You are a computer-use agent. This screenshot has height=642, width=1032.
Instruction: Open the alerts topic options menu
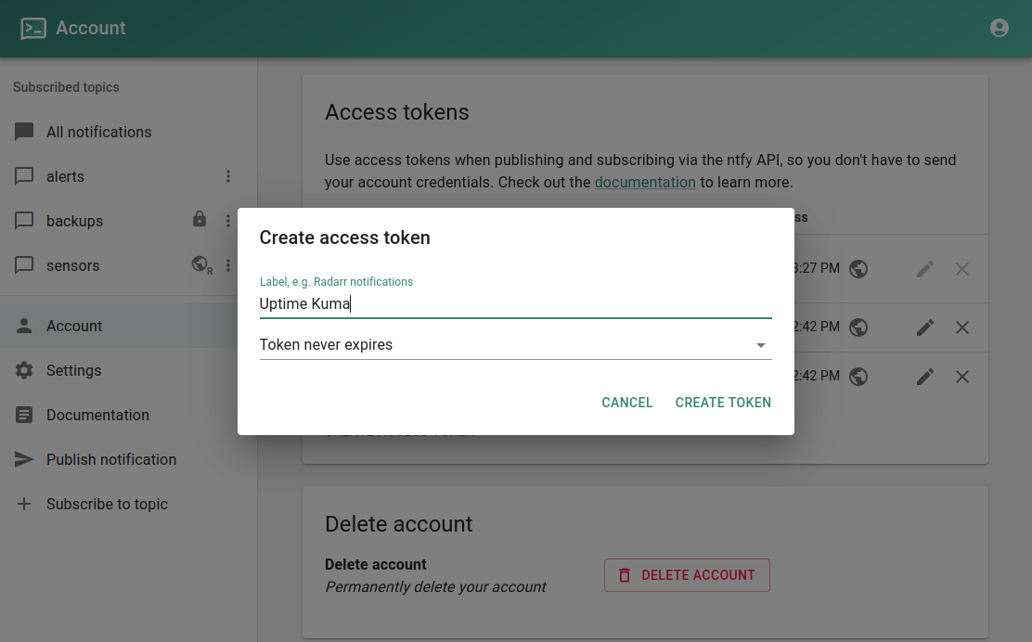coord(228,176)
